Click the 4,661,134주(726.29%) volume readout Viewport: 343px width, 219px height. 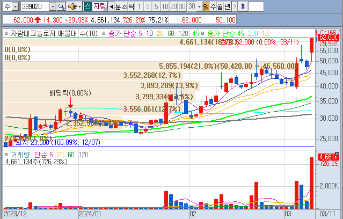tap(37, 162)
